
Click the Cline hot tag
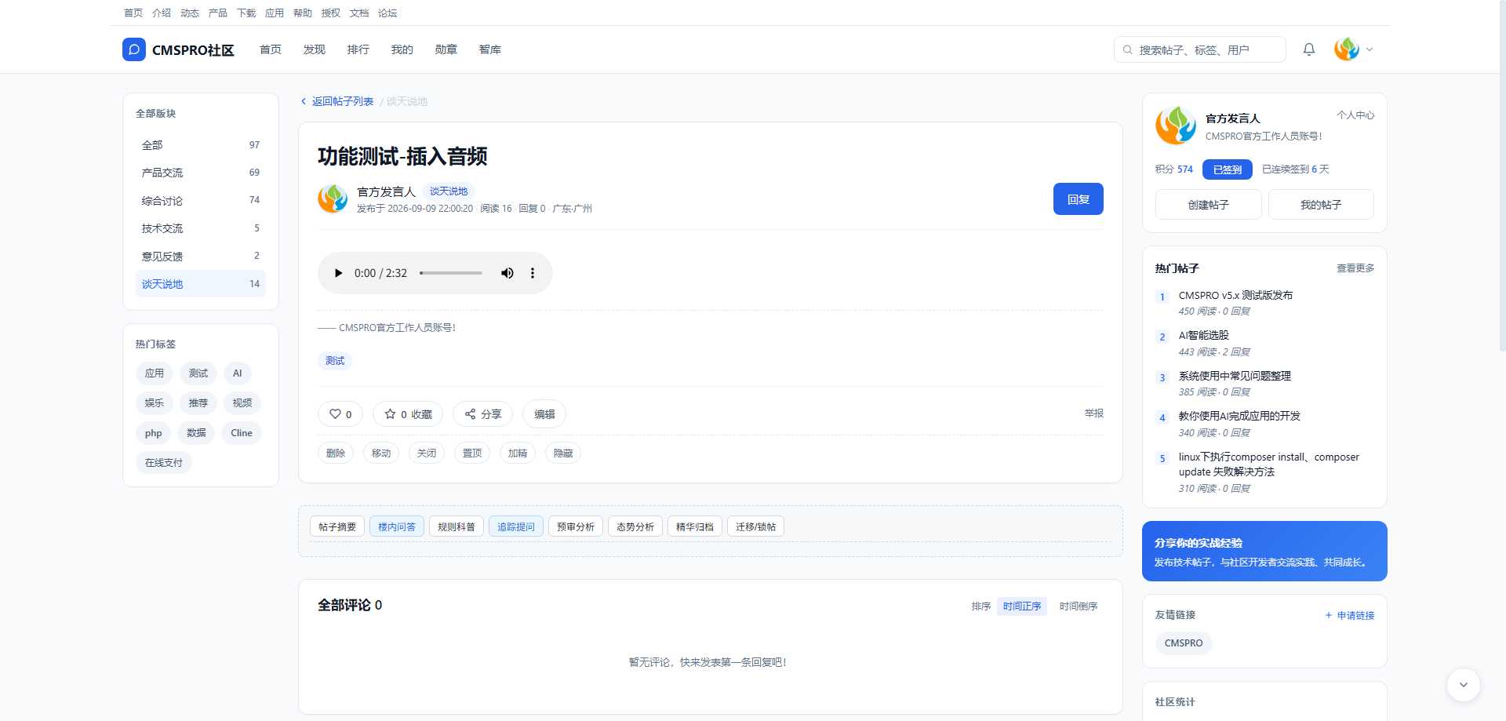(x=242, y=433)
